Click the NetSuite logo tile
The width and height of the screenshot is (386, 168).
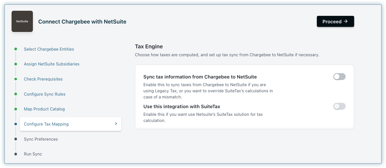click(x=22, y=21)
